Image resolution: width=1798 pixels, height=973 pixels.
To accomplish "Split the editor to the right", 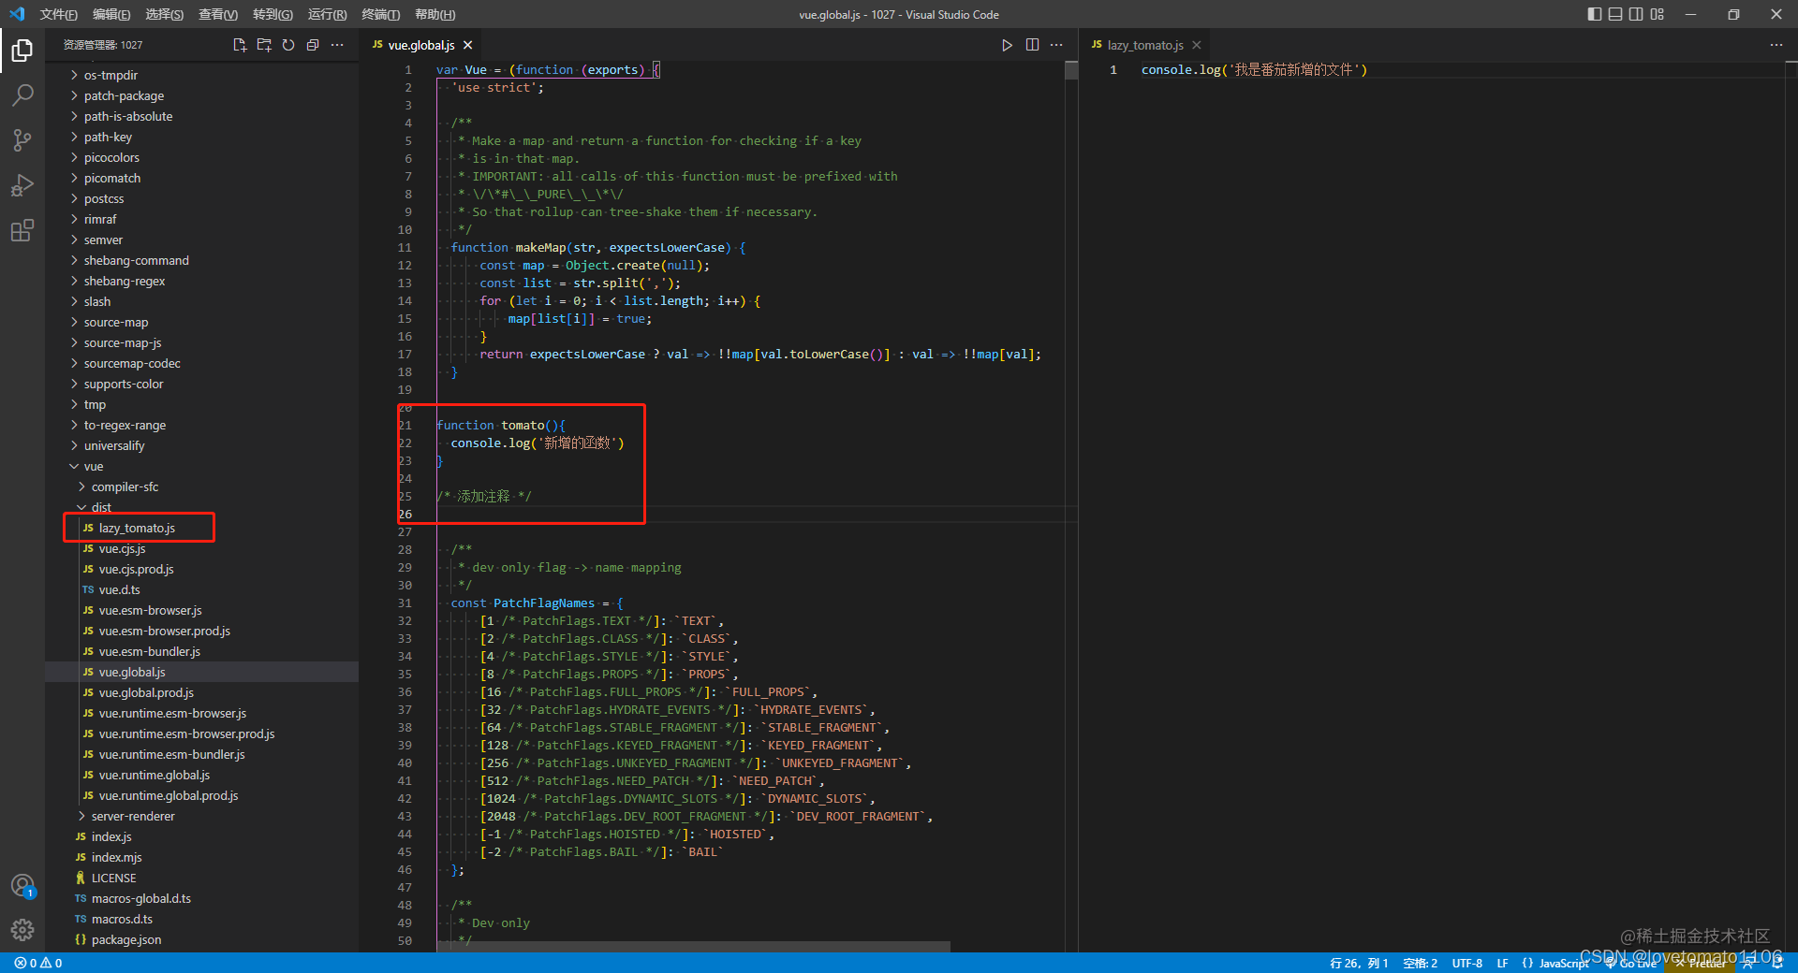I will tap(1032, 45).
